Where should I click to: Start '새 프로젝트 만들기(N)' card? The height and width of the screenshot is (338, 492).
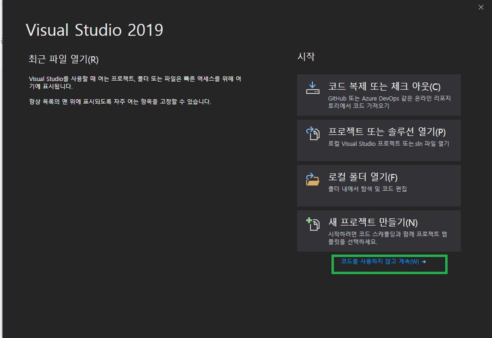pos(379,231)
